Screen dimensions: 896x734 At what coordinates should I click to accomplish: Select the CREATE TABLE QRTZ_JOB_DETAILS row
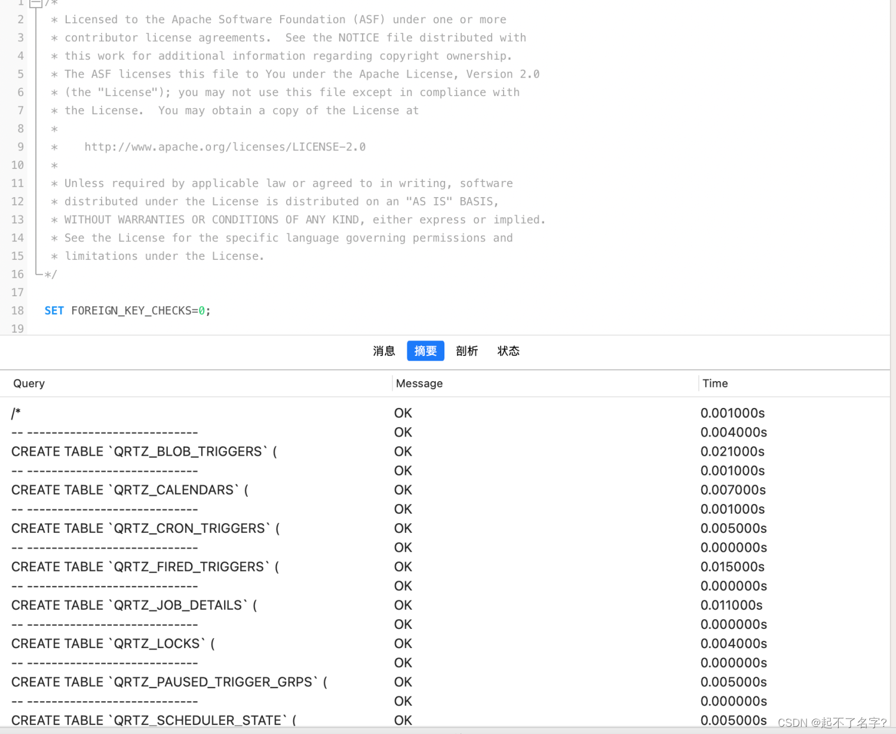pos(133,605)
